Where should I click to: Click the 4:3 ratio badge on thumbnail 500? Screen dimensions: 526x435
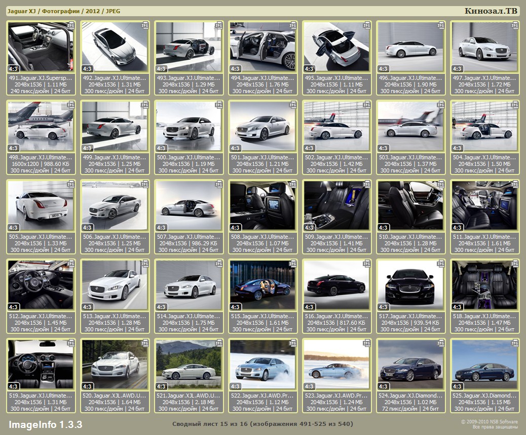tap(161, 148)
